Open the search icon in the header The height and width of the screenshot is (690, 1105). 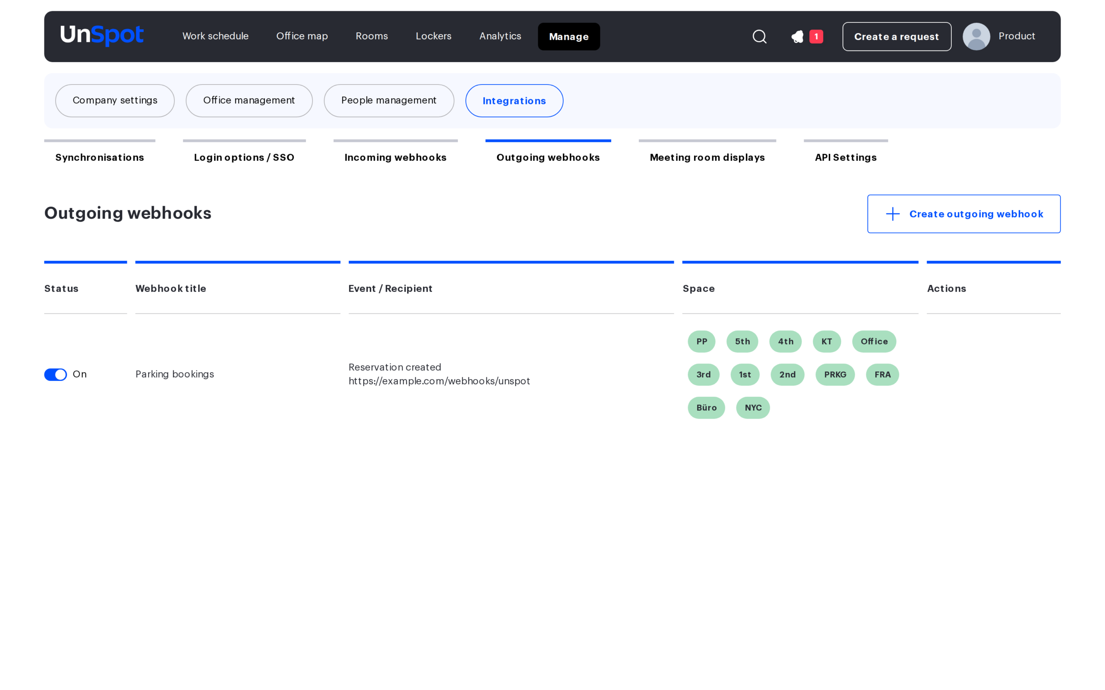tap(759, 37)
